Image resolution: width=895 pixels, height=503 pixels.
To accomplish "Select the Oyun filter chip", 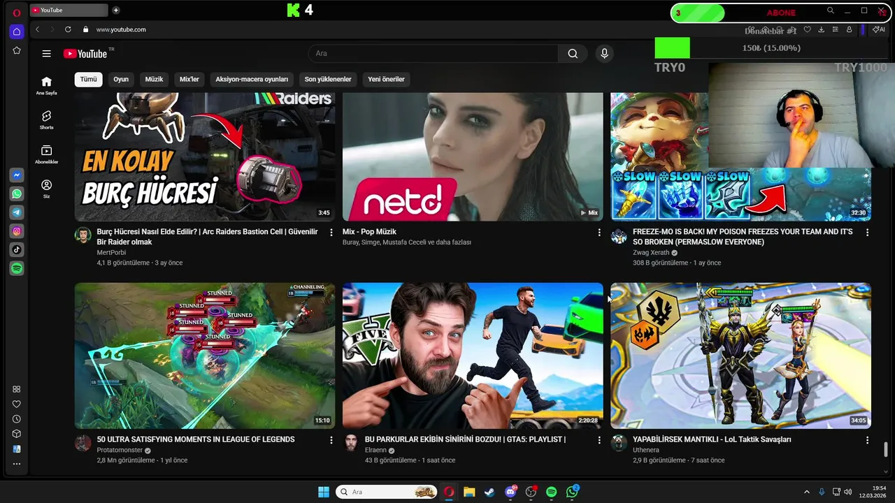I will (x=121, y=79).
